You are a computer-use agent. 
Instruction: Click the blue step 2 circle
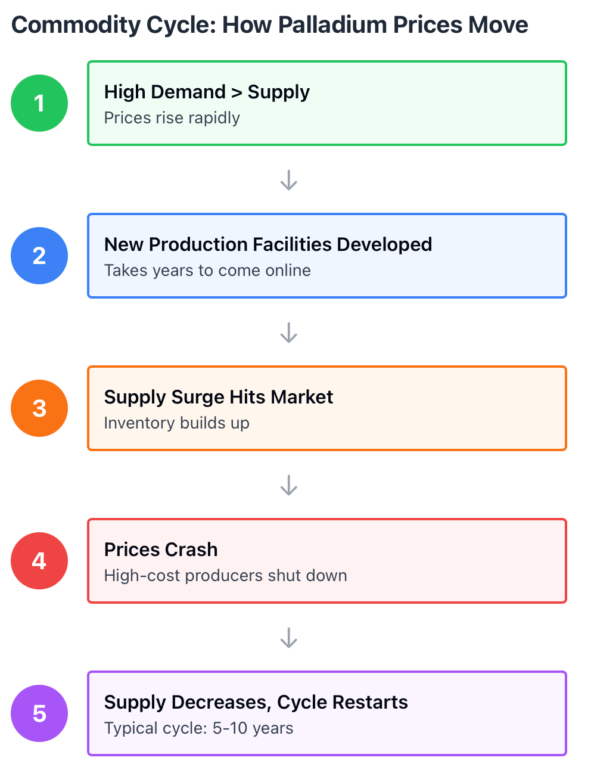tap(39, 256)
